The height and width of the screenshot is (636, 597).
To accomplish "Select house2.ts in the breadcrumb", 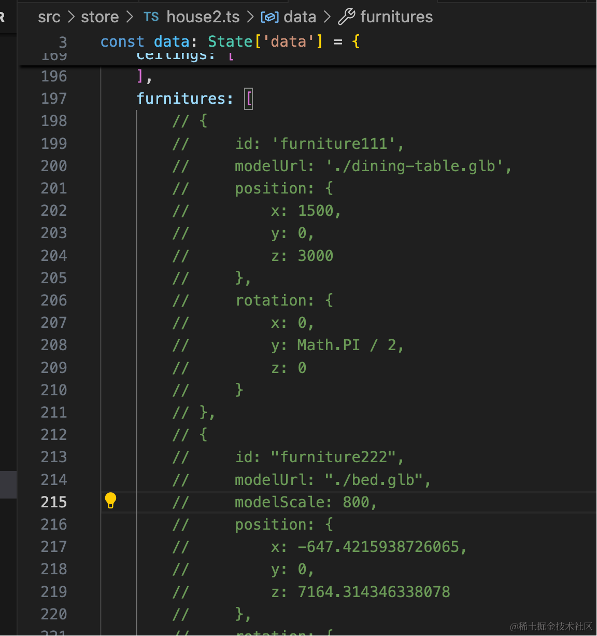I will point(203,17).
